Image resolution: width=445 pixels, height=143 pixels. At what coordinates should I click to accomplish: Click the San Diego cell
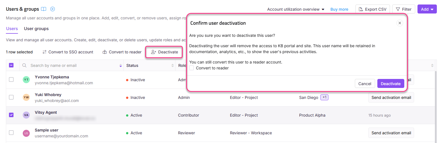pyautogui.click(x=309, y=97)
